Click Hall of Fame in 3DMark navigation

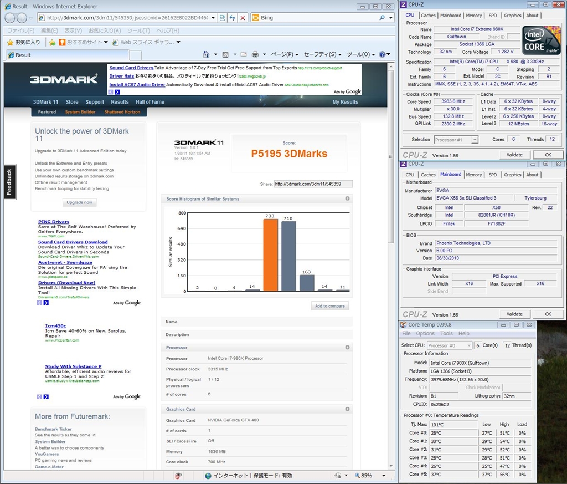coord(150,102)
